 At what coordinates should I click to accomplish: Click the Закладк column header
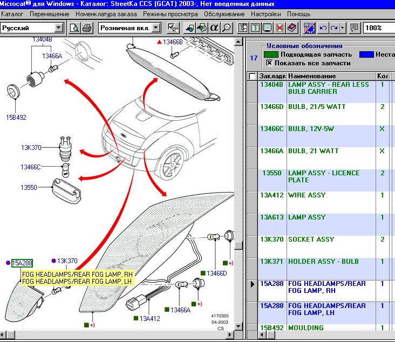[x=273, y=76]
